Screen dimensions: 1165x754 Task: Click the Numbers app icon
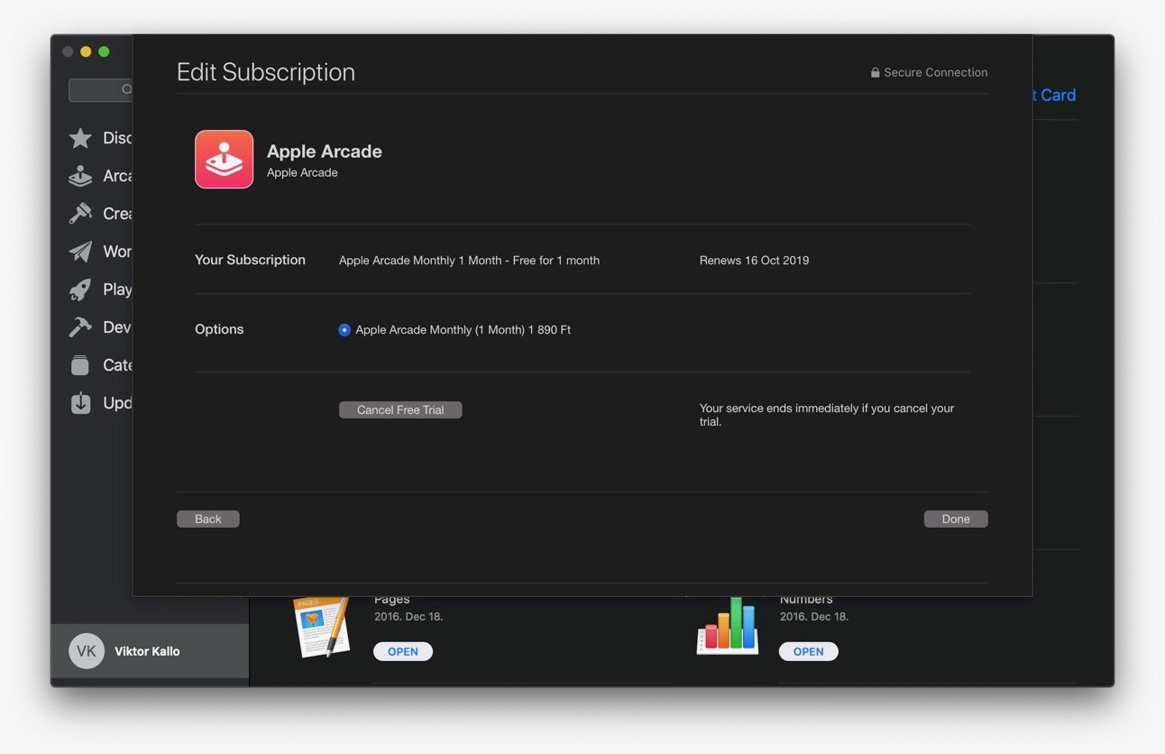click(x=728, y=626)
